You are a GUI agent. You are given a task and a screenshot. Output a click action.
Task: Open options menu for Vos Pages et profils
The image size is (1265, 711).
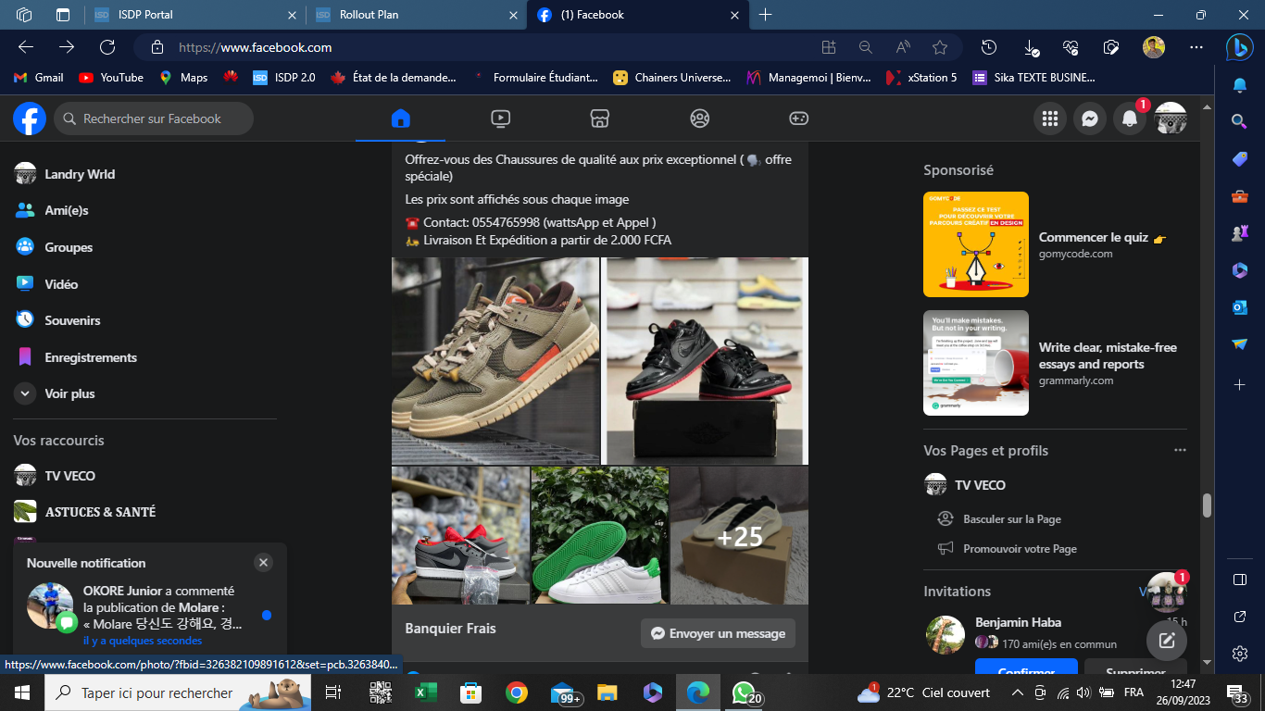(1179, 450)
